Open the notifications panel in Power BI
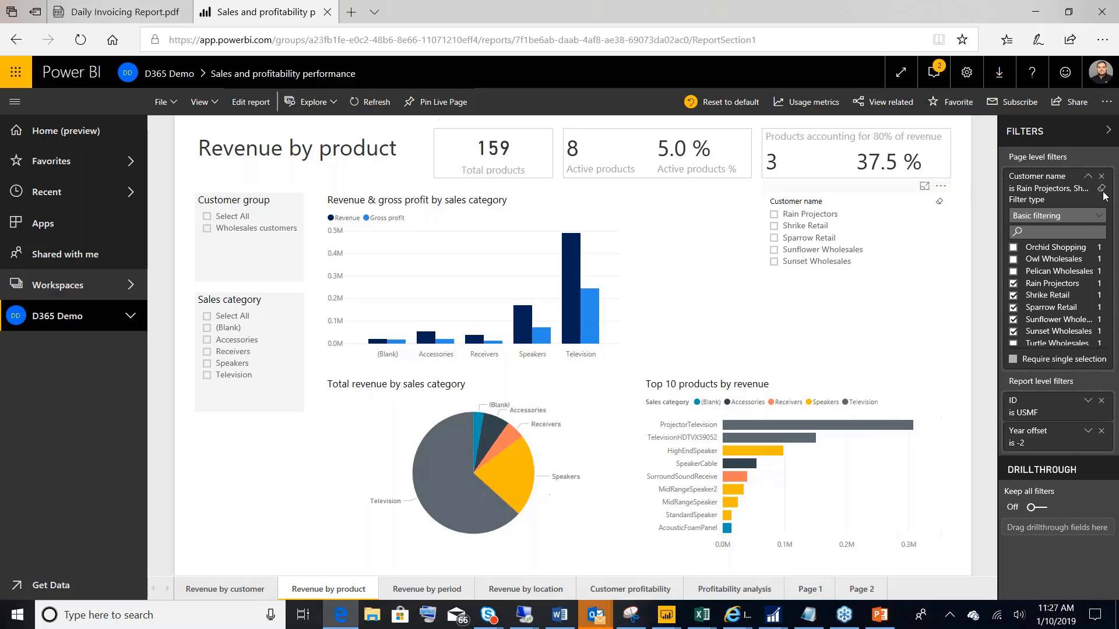Image resolution: width=1119 pixels, height=629 pixels. (932, 72)
